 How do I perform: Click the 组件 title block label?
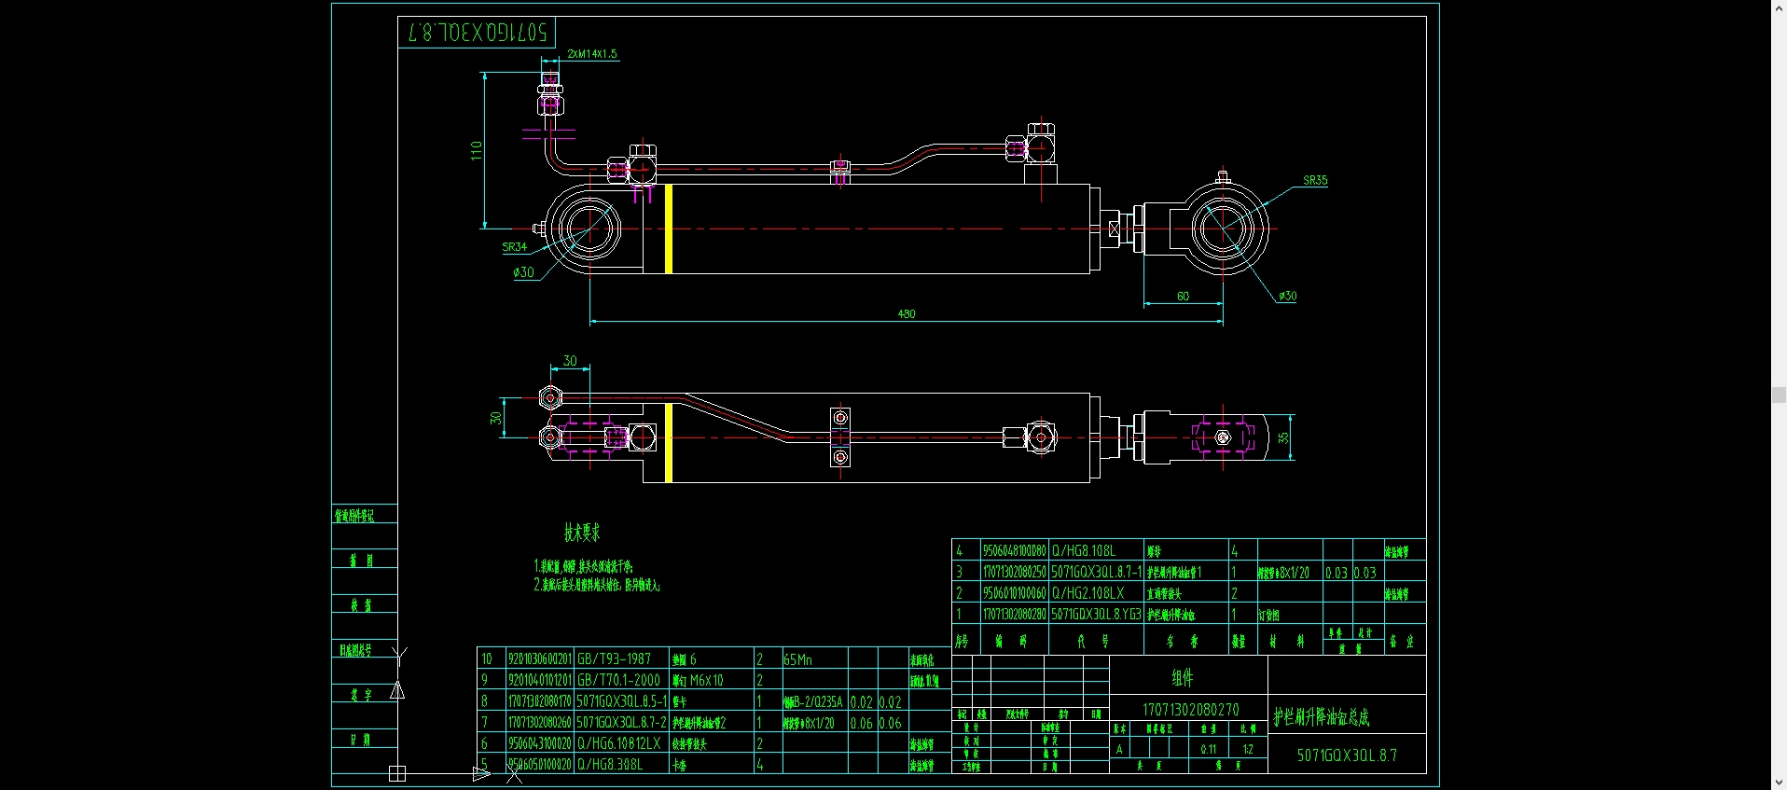[1183, 678]
